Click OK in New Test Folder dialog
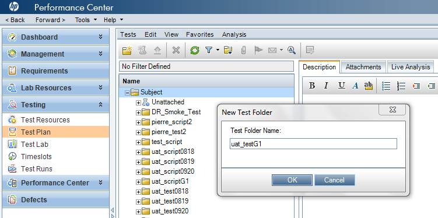Image resolution: width=438 pixels, height=218 pixels. coord(292,180)
